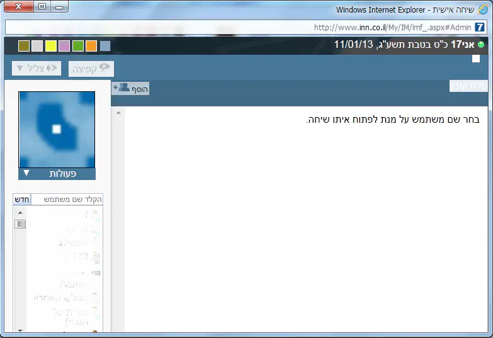Click the Internet Explorer title bar icon

click(483, 9)
